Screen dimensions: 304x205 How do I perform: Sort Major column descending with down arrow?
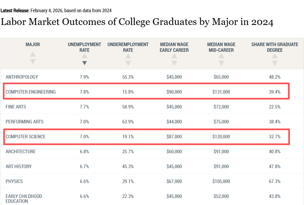(33, 61)
